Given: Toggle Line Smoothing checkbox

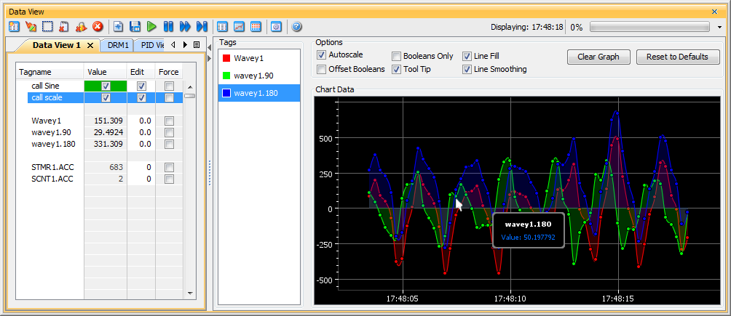Looking at the screenshot, I should pyautogui.click(x=467, y=69).
